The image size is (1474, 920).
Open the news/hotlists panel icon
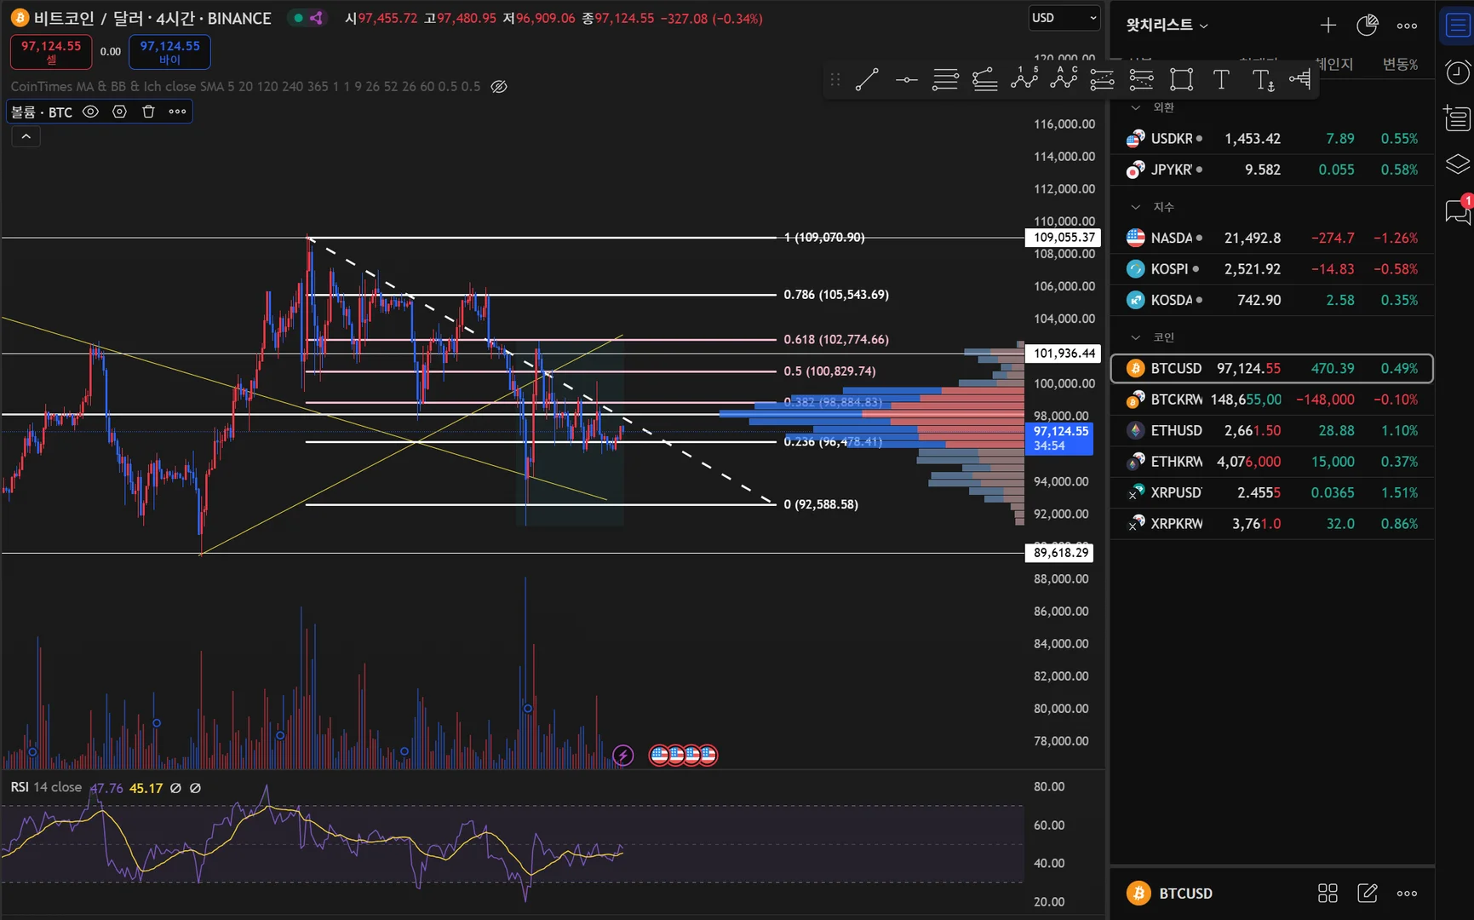point(1457,118)
